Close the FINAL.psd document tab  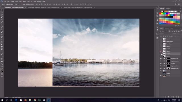[25, 7]
